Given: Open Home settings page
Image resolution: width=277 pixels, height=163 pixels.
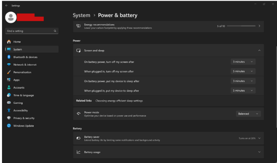Looking at the screenshot, I should (x=32, y=42).
